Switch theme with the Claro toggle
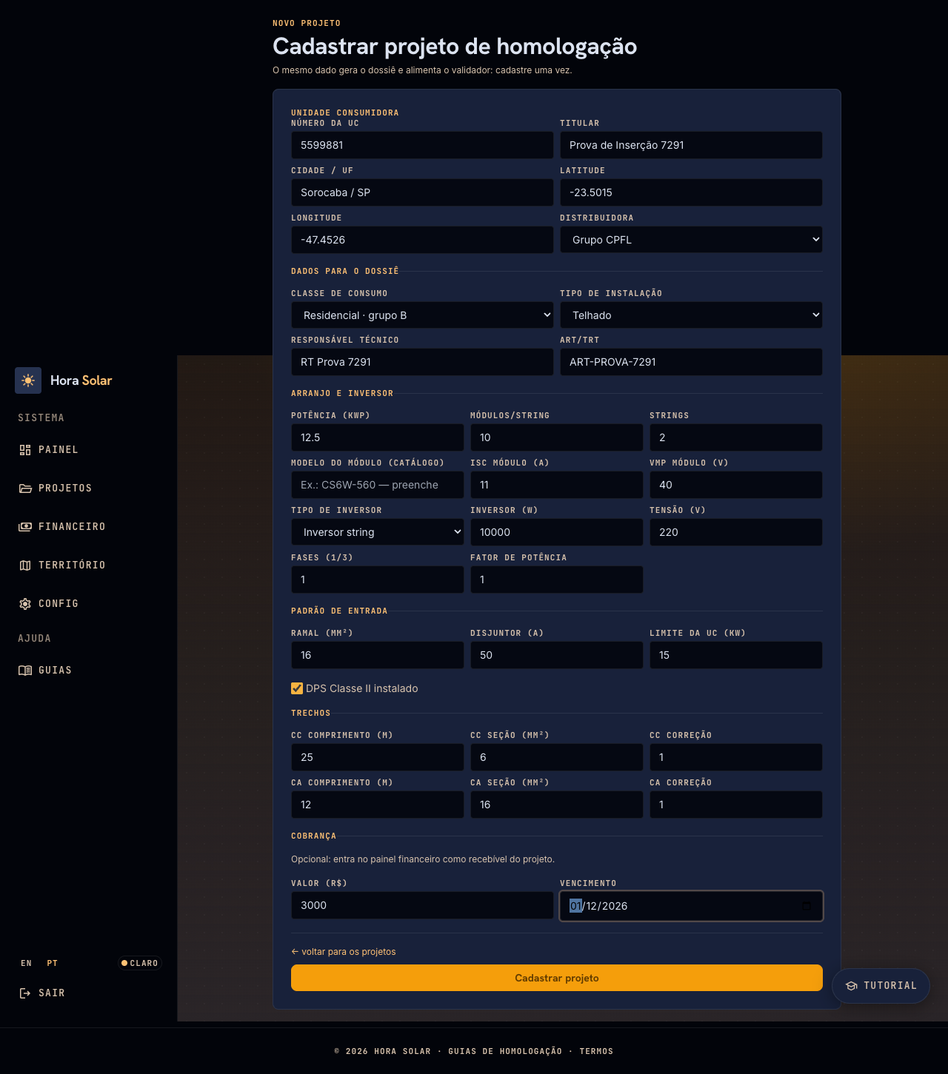Screen dimensions: 948x1074 click(139, 963)
